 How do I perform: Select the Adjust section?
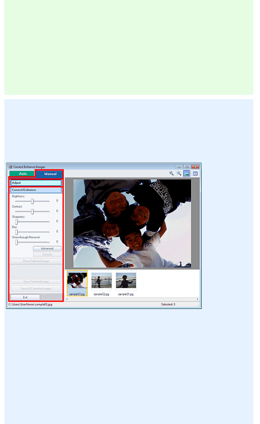36,183
